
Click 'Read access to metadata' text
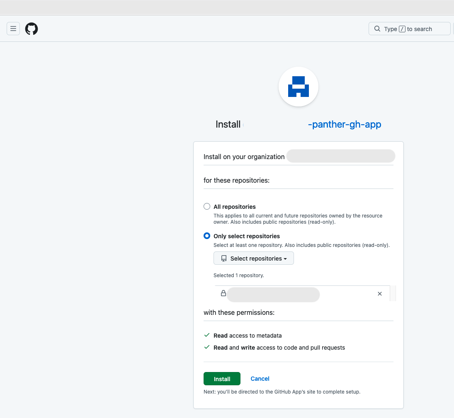[248, 336]
